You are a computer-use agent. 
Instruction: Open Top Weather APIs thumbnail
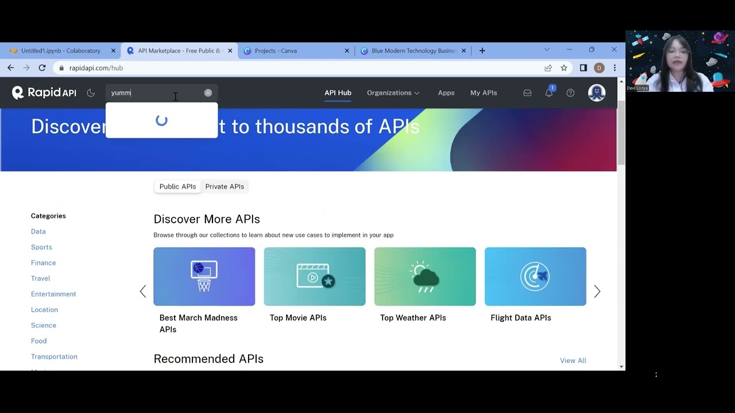click(x=425, y=276)
